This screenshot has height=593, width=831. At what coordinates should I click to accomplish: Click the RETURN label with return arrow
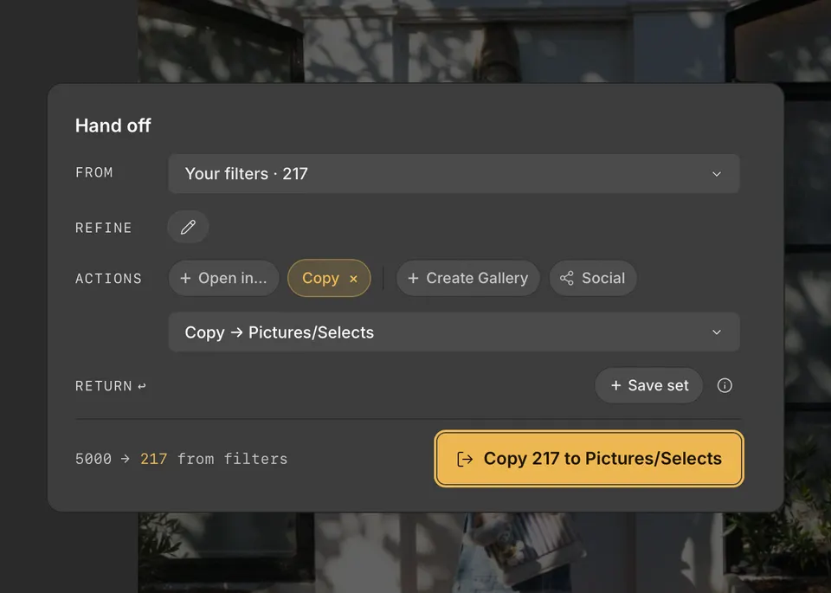[x=110, y=386]
